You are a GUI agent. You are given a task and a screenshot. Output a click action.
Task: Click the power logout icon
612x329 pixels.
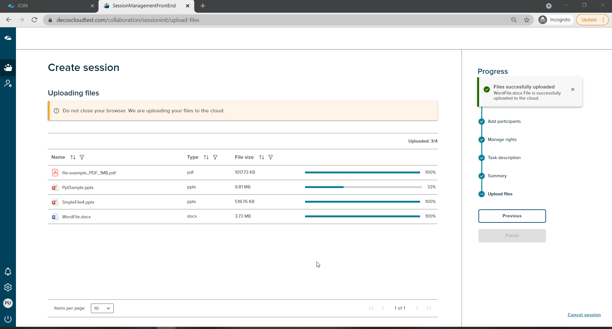8,319
